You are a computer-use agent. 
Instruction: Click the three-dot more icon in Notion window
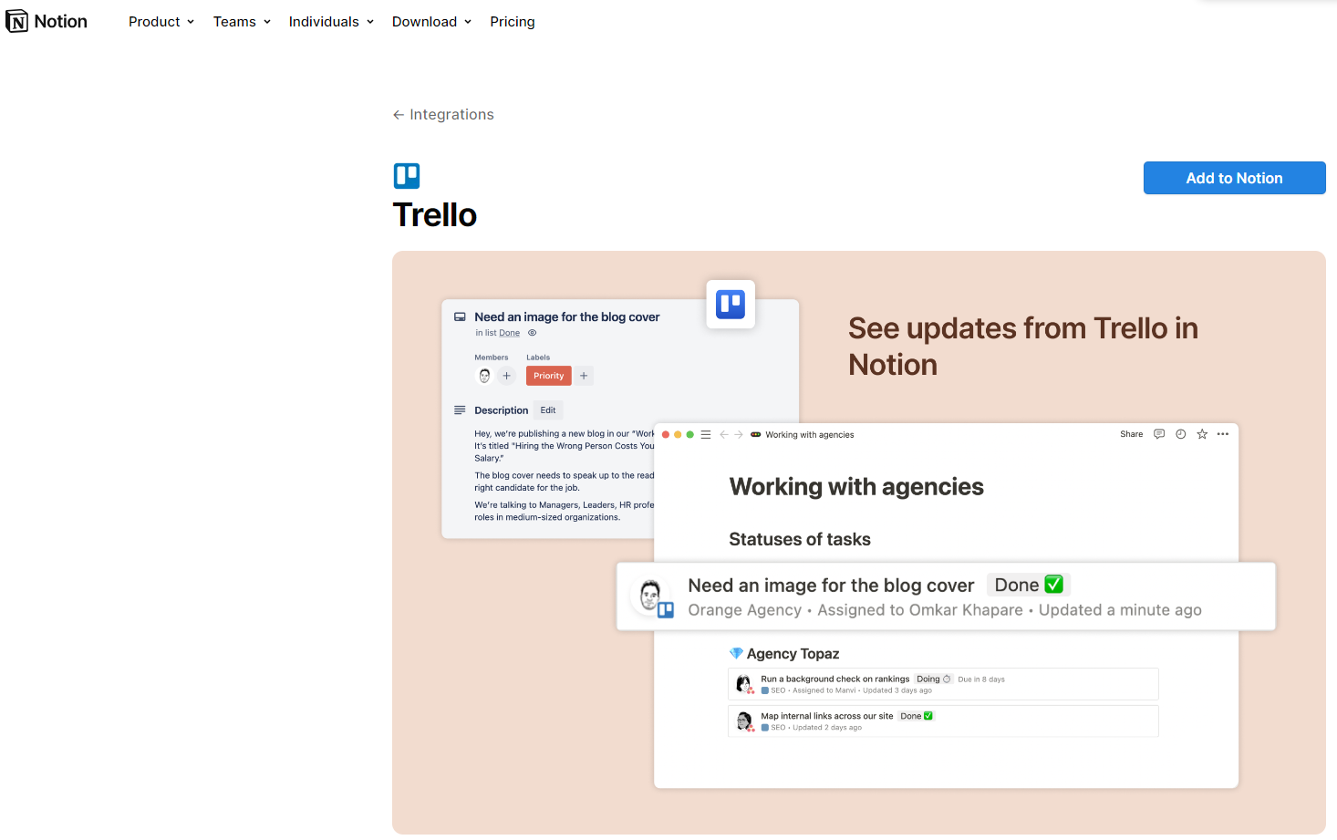tap(1223, 434)
